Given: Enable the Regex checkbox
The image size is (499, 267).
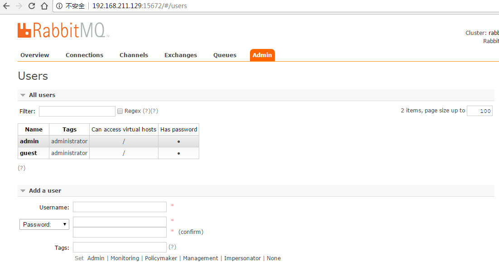Looking at the screenshot, I should [120, 111].
